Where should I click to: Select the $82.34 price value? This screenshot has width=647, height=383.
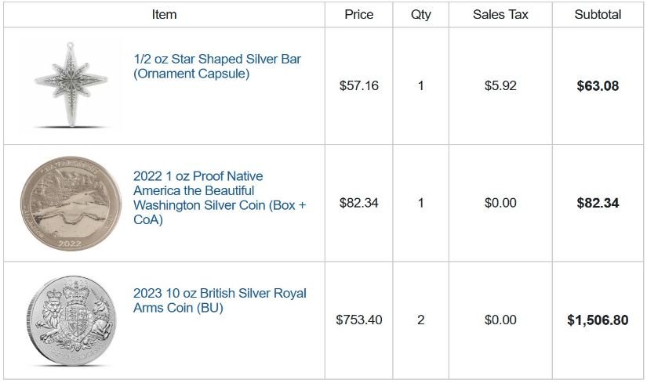point(359,203)
